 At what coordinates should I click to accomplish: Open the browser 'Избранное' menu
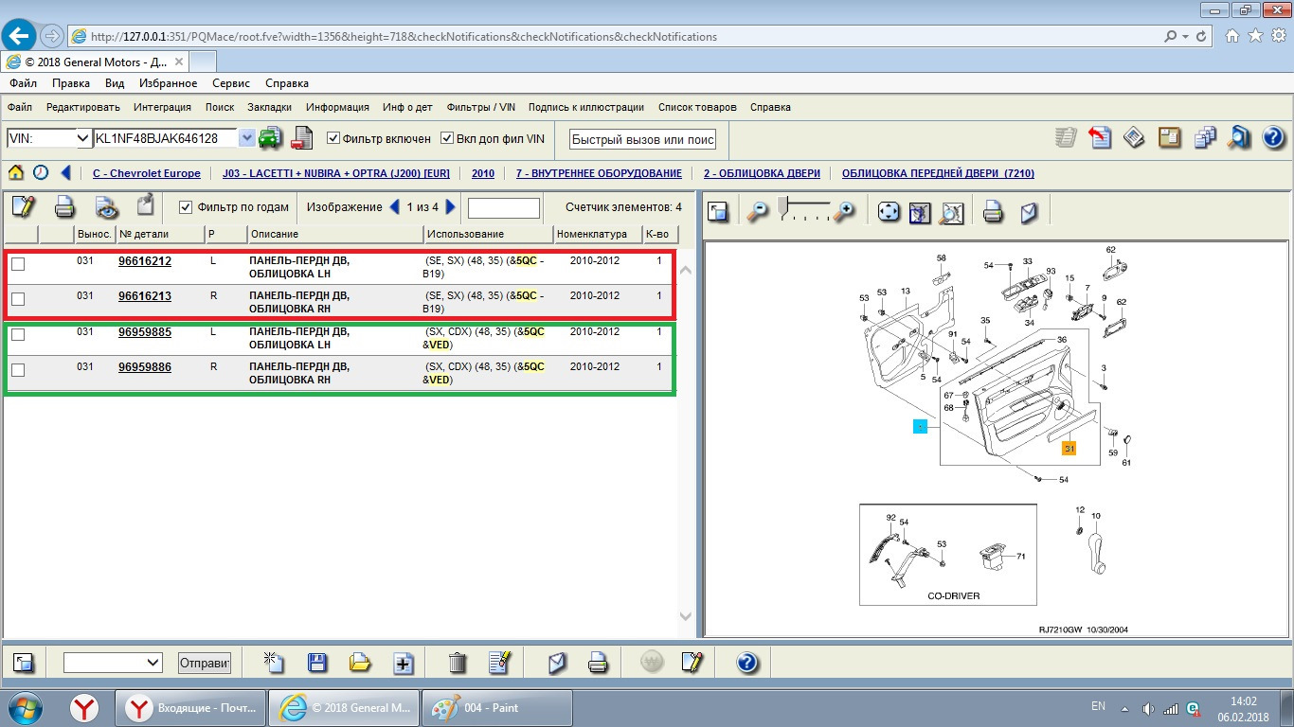[168, 83]
